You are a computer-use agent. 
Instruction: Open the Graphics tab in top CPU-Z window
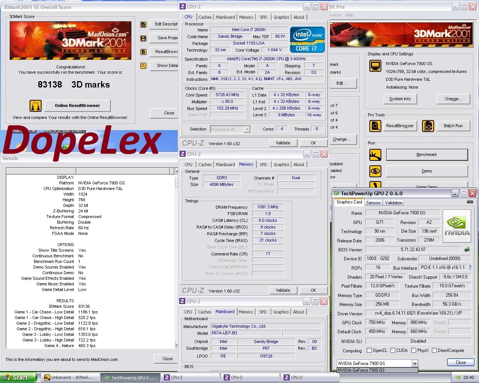point(281,17)
